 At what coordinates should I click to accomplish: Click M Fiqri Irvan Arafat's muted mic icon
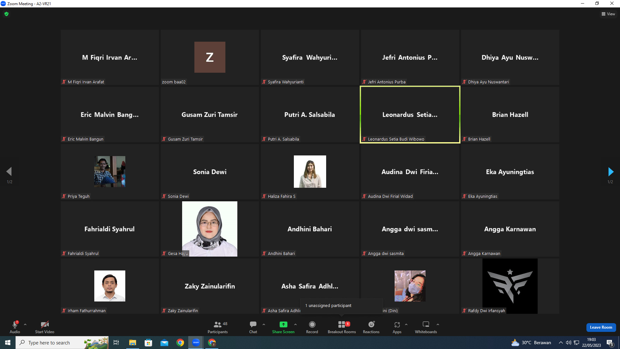[x=64, y=82]
